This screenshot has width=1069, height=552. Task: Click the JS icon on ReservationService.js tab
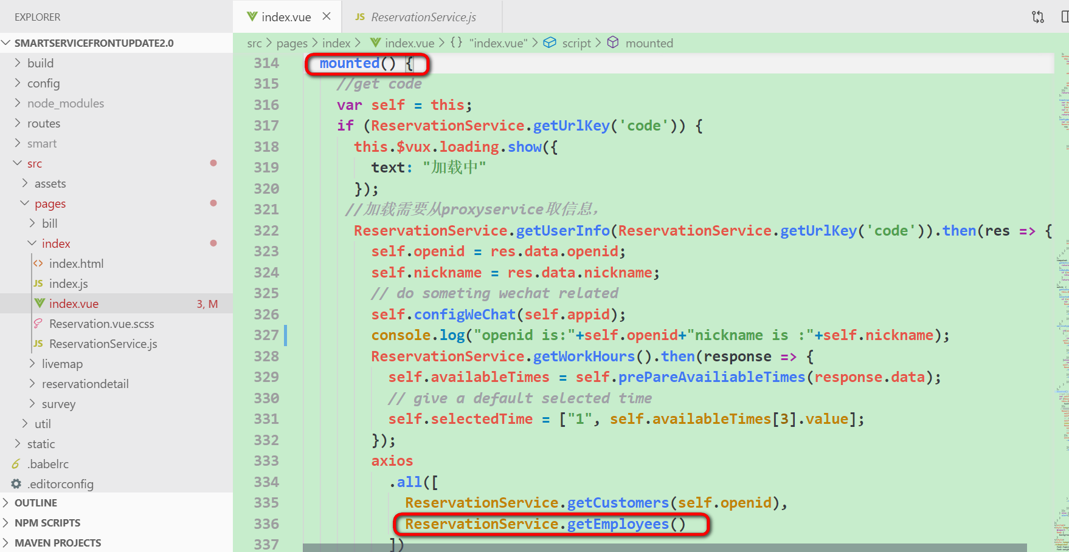(x=360, y=17)
